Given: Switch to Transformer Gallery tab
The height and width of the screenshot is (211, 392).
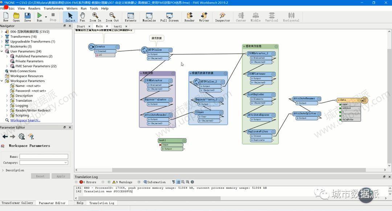Looking at the screenshot, I should (x=17, y=203).
